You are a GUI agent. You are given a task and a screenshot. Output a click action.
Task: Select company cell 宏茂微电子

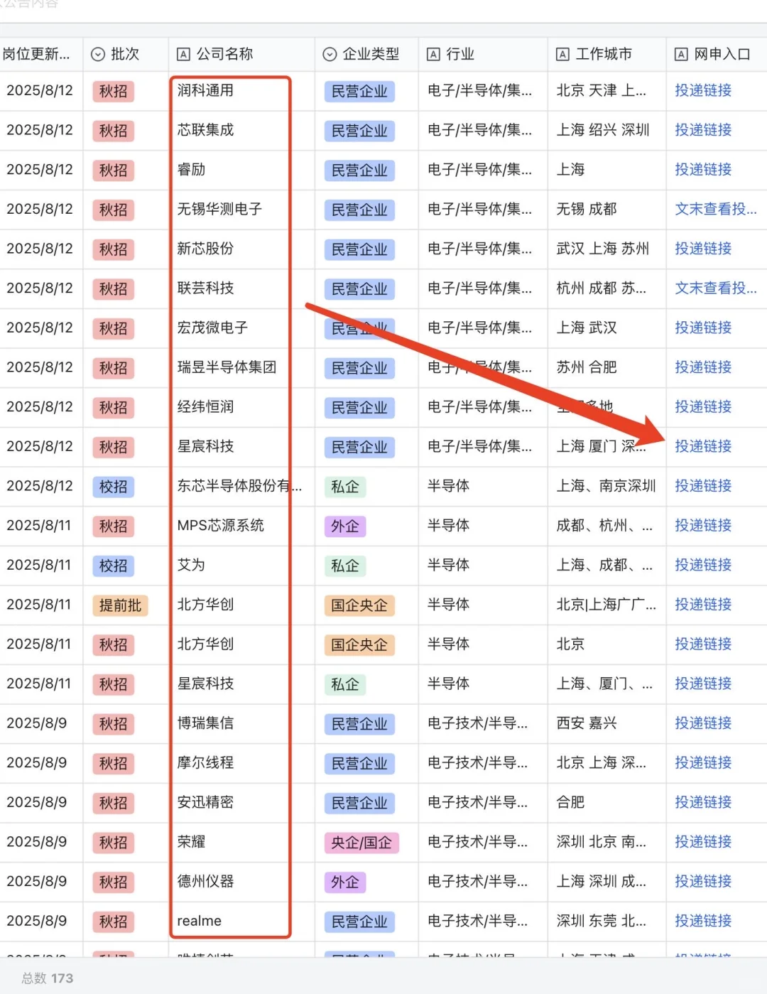pos(241,328)
